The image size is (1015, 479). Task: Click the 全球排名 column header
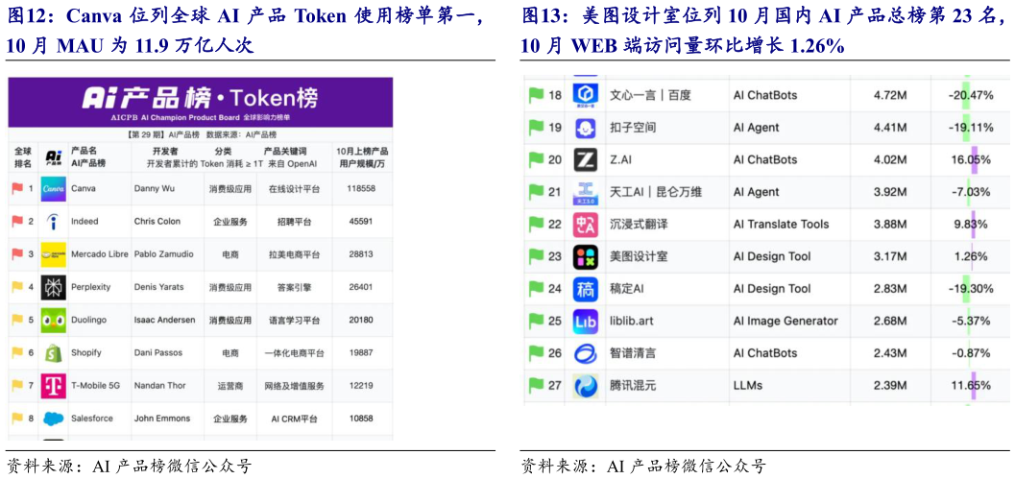(23, 157)
